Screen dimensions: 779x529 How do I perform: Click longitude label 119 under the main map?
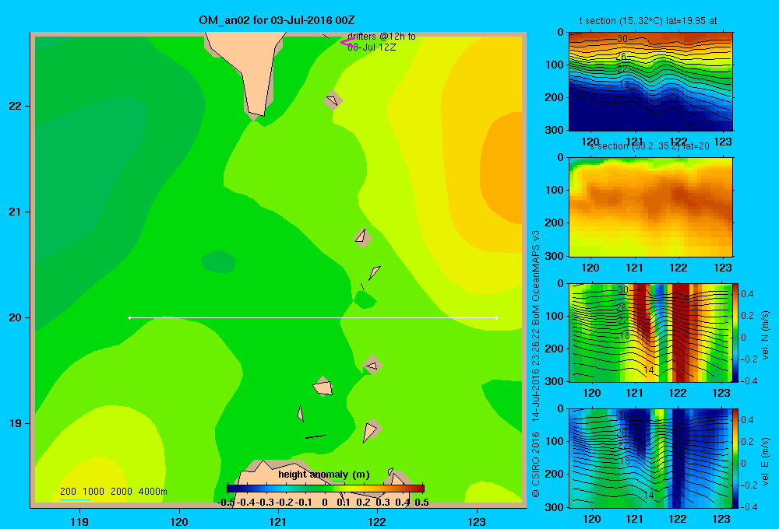[79, 521]
